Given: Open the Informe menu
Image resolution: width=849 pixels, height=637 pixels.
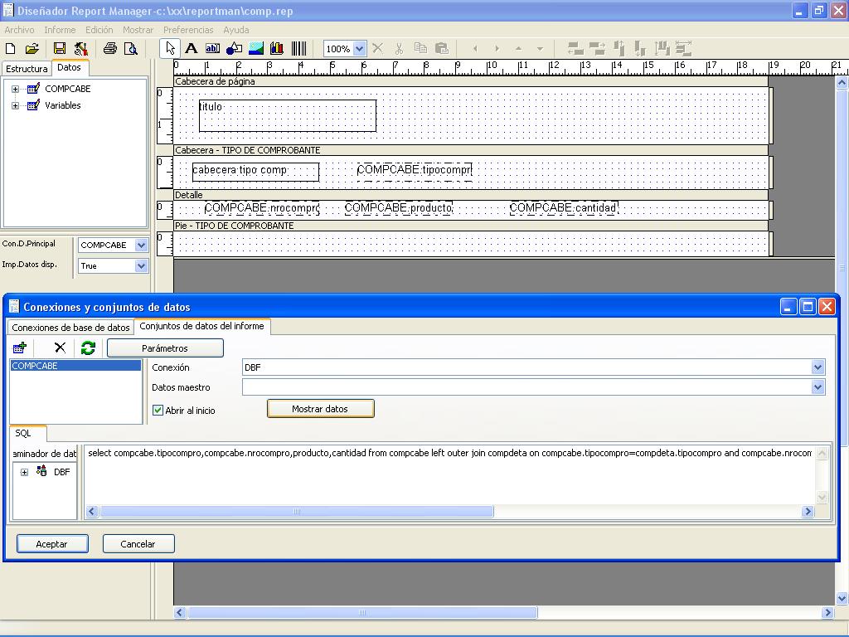Looking at the screenshot, I should point(60,30).
